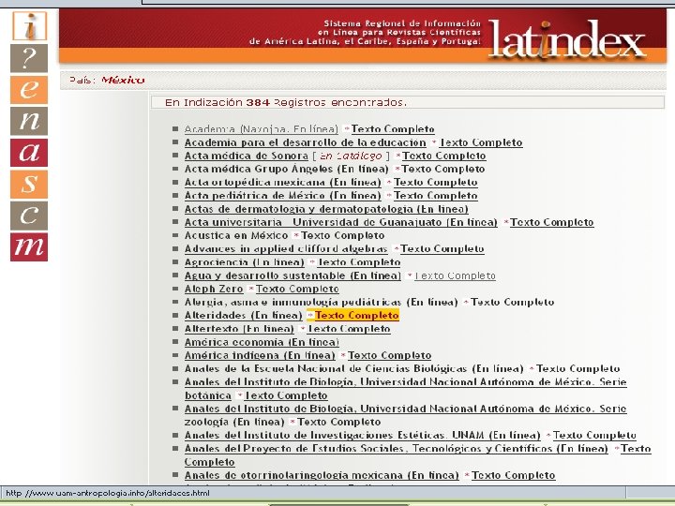Open Texto Completo for Advances in applied clifford

coord(442,249)
